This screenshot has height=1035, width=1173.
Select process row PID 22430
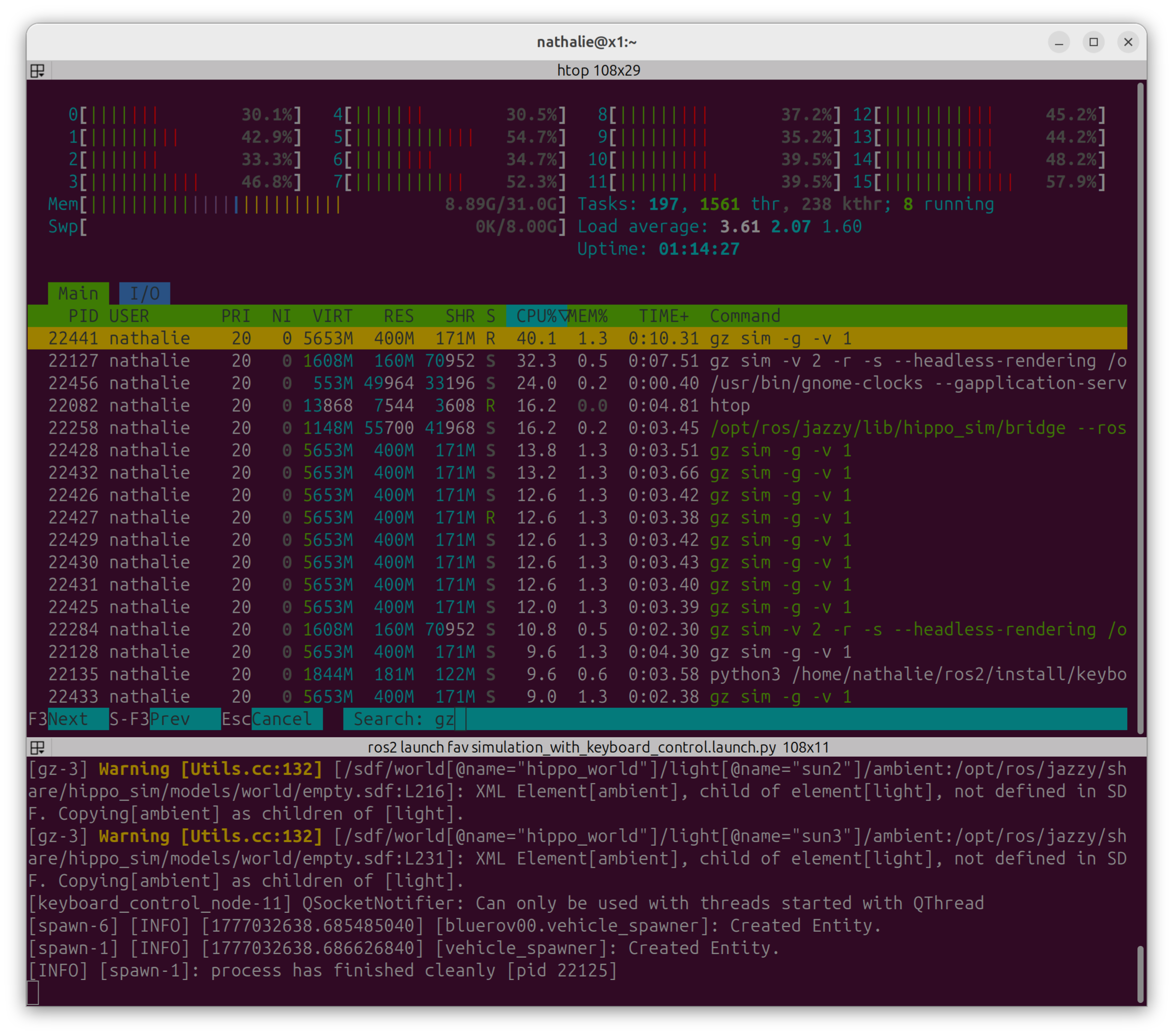click(x=577, y=562)
